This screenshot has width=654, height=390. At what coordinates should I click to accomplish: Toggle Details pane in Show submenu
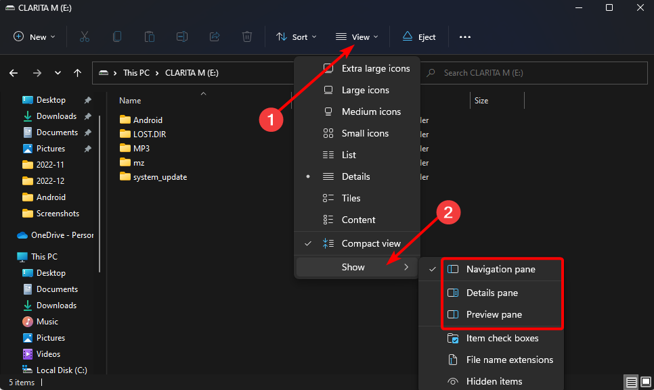pyautogui.click(x=492, y=293)
